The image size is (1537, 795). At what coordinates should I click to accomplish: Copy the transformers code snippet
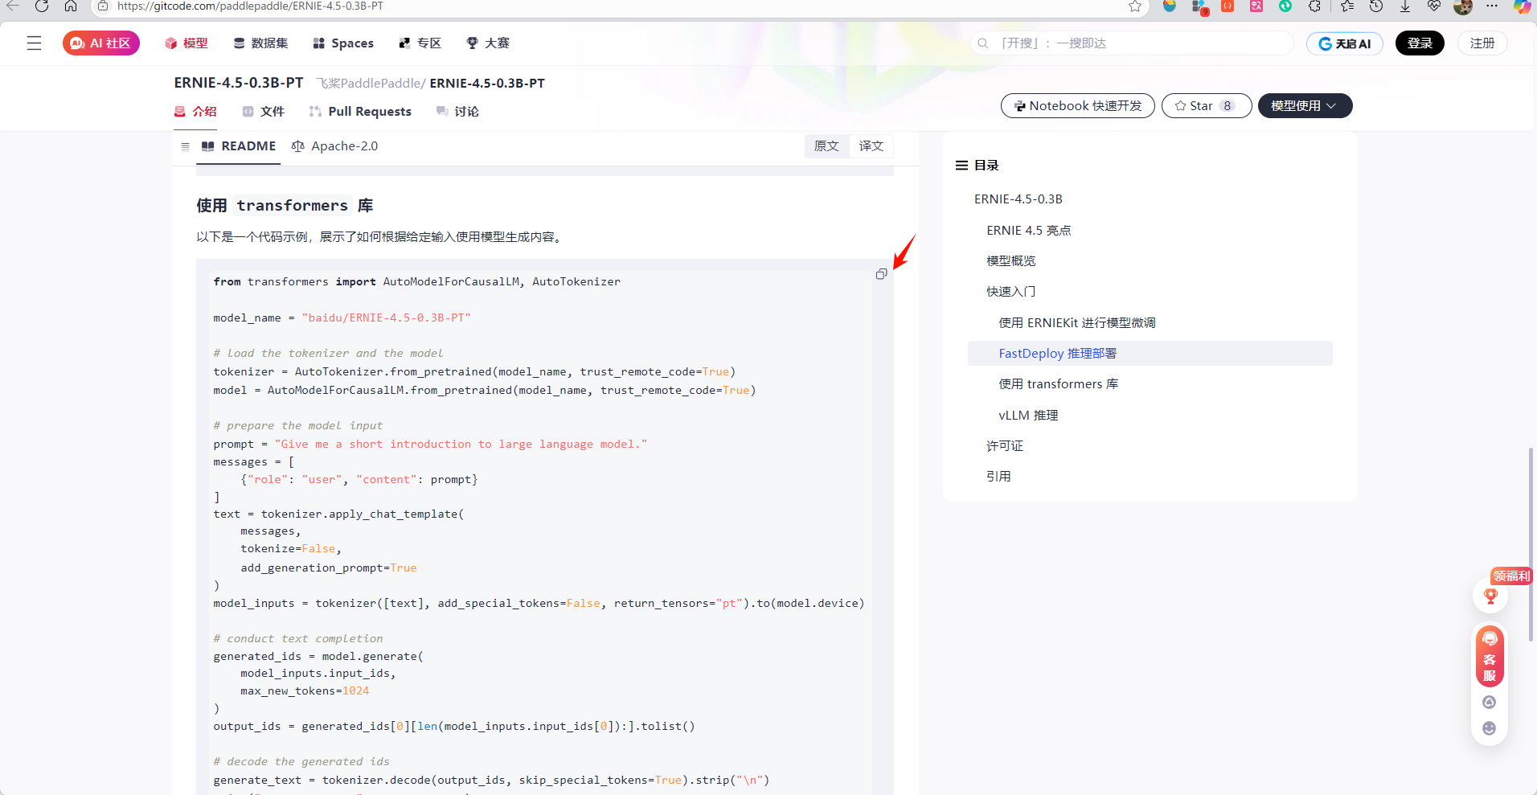(x=881, y=274)
